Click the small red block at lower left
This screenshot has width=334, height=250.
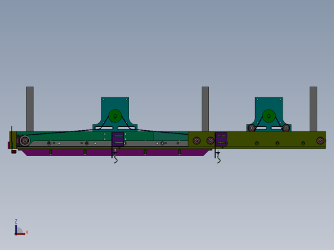[13, 152]
